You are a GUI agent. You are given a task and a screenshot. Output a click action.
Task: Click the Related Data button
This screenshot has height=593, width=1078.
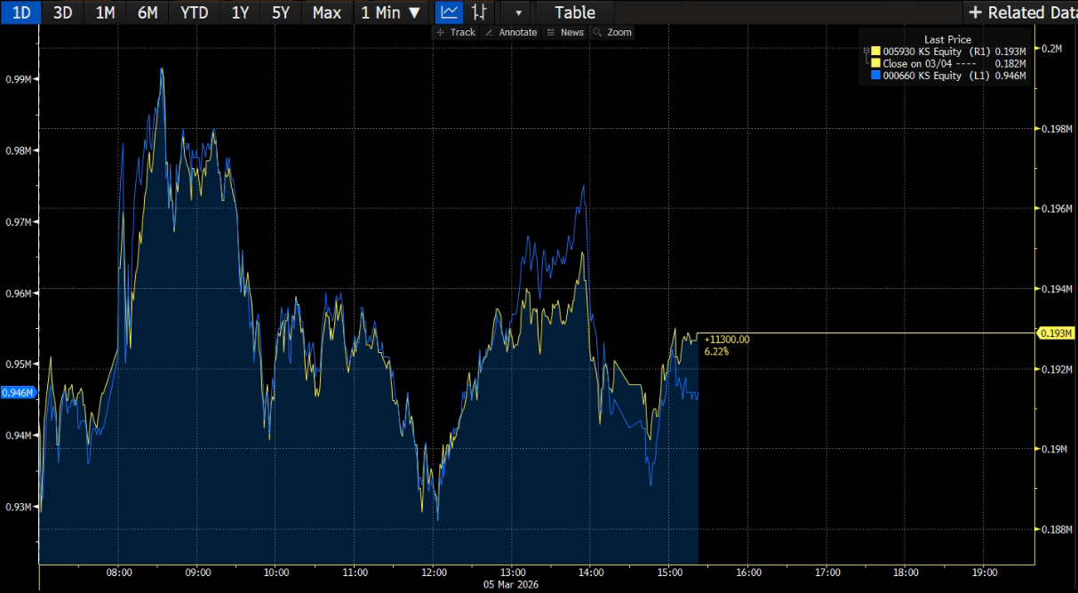click(x=1020, y=12)
